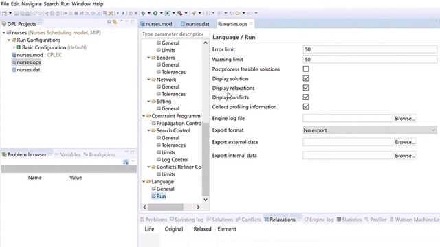Click the nurses.mod file icon in project tree
The height and width of the screenshot is (247, 440).
pyautogui.click(x=14, y=55)
